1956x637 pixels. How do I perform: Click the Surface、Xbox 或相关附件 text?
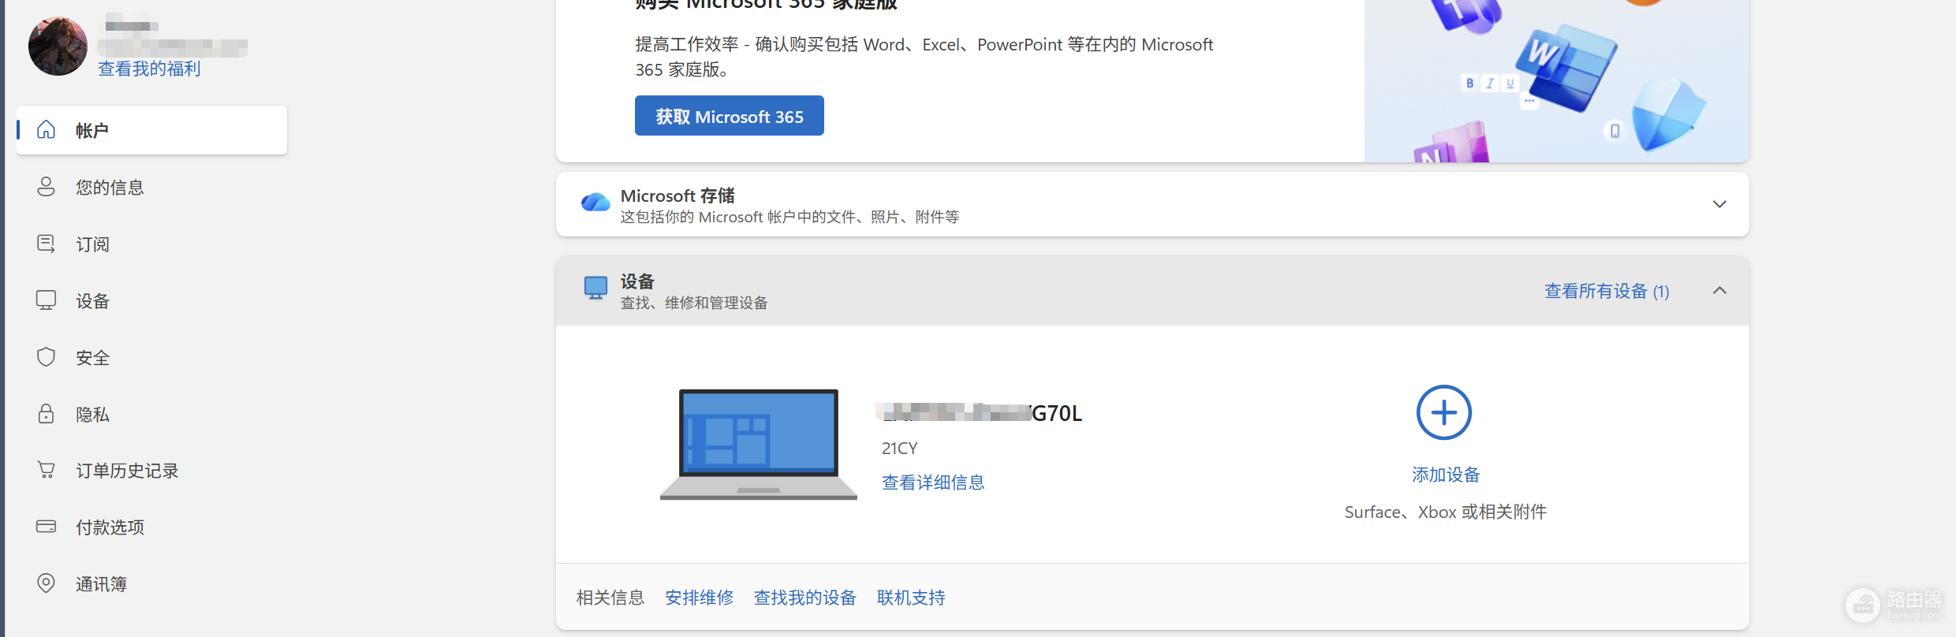[x=1446, y=512]
